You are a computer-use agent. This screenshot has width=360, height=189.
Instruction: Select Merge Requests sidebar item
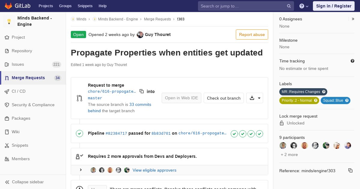click(x=33, y=78)
